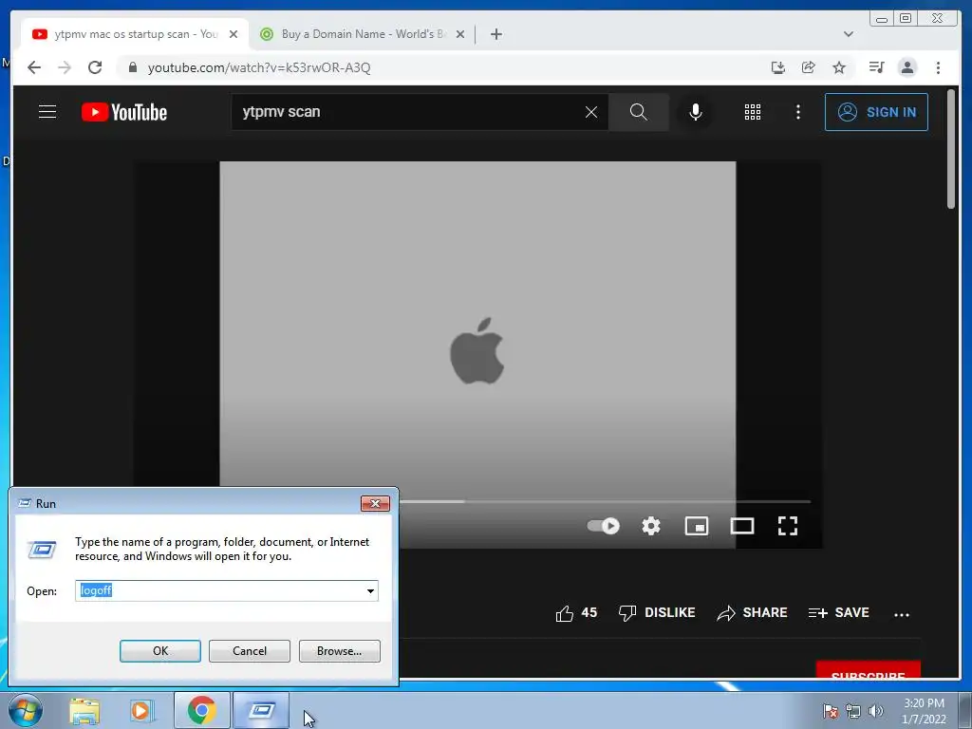Click the Chrome address bar URL
The height and width of the screenshot is (729, 972).
pyautogui.click(x=258, y=67)
